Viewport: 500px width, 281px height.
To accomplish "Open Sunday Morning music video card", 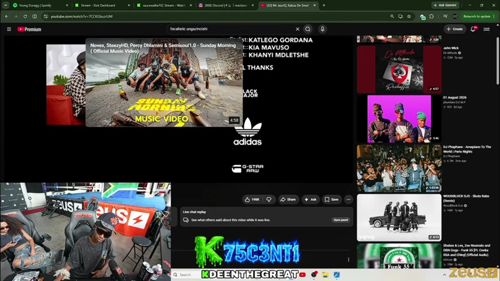I will [x=164, y=82].
